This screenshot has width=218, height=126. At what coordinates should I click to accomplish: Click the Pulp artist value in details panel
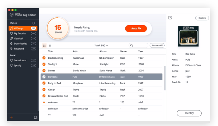pos(188,60)
